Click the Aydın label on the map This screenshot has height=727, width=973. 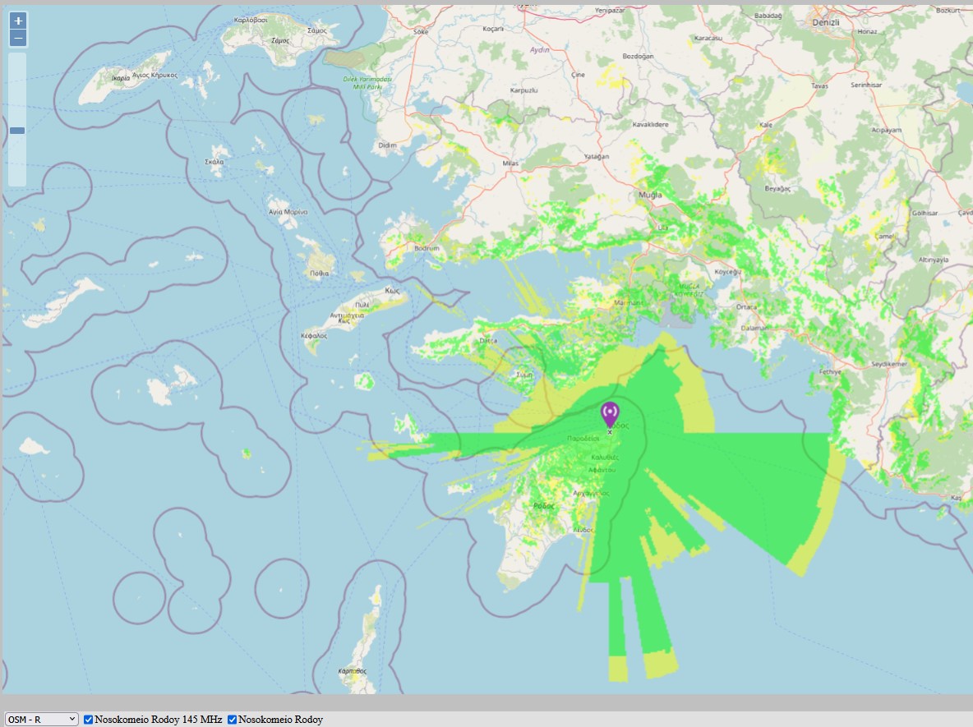tap(539, 49)
